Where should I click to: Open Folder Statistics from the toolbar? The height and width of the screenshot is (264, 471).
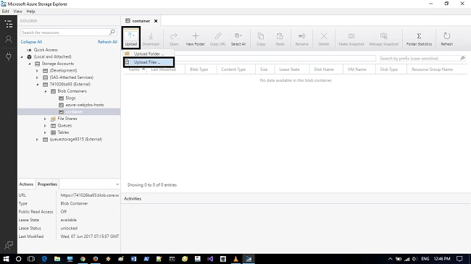(419, 39)
